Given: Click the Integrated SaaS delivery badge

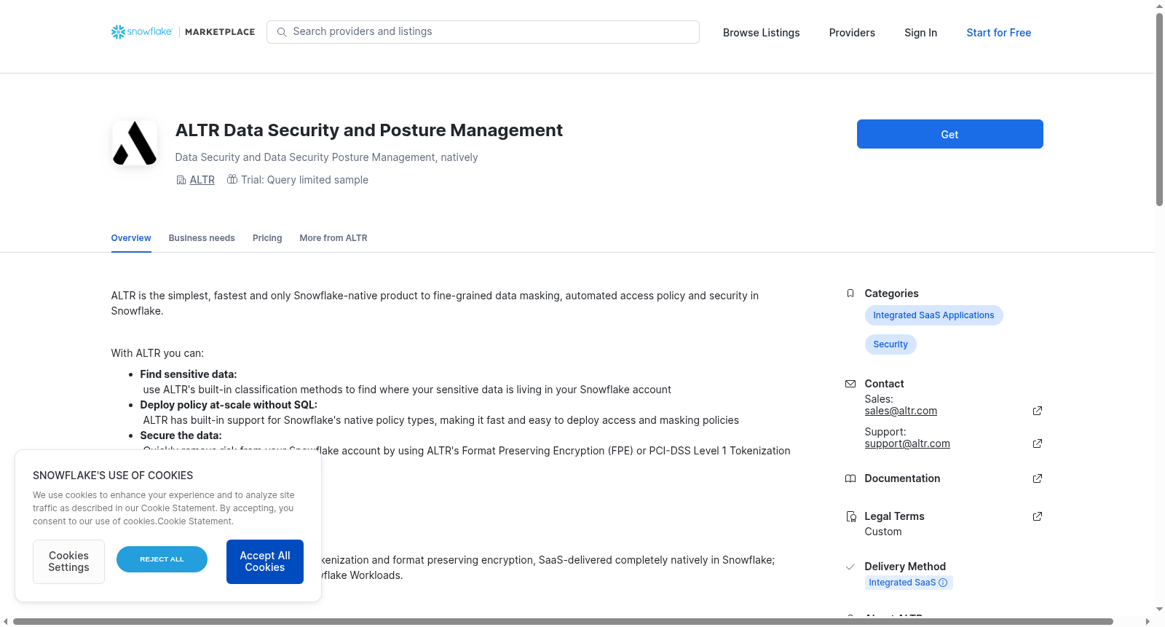Looking at the screenshot, I should pos(908,583).
